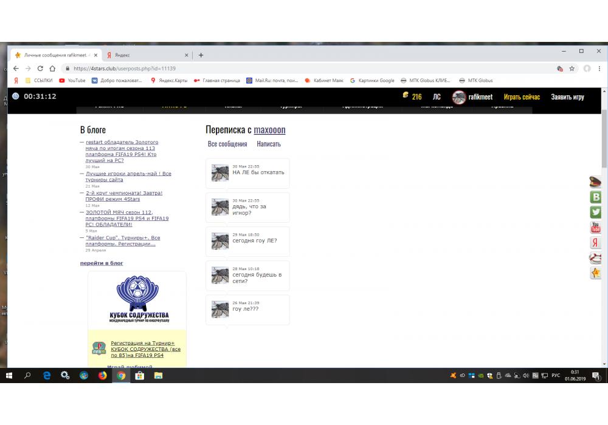
Task: Click the gold coins icon beside 216
Action: [406, 95]
